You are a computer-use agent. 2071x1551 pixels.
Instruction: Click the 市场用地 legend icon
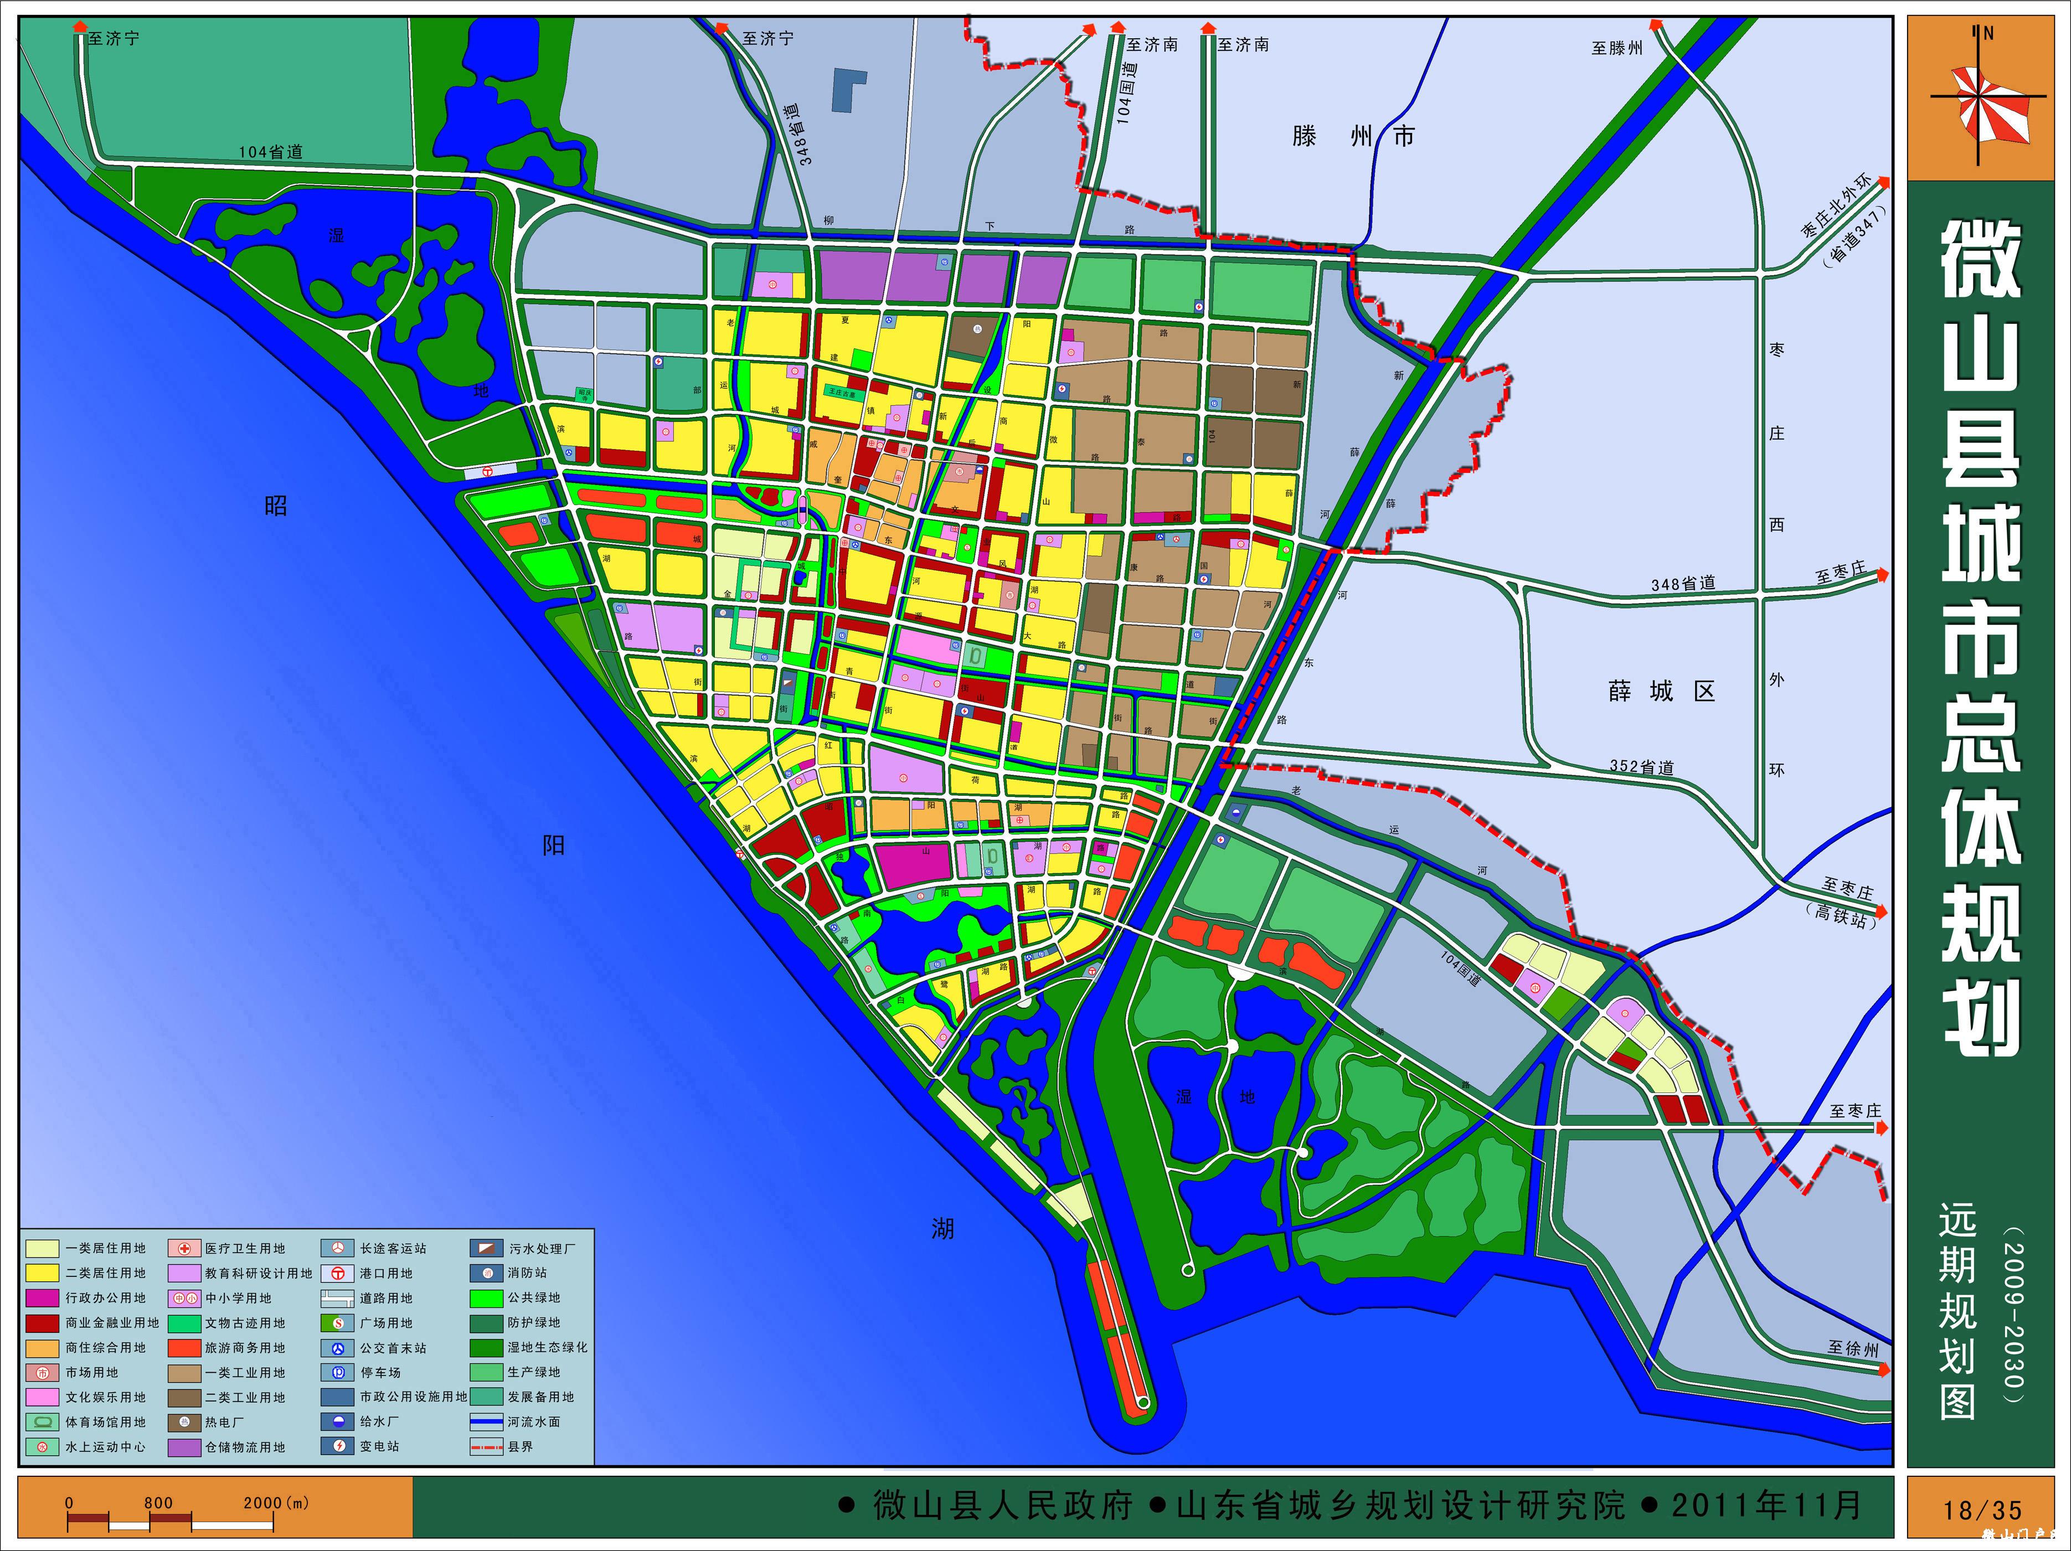pos(42,1372)
